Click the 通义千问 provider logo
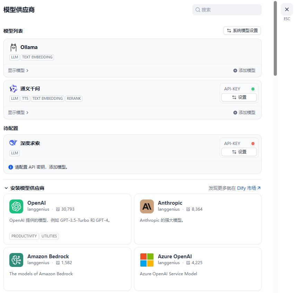Viewport: 298px width, 293px height. [14, 89]
